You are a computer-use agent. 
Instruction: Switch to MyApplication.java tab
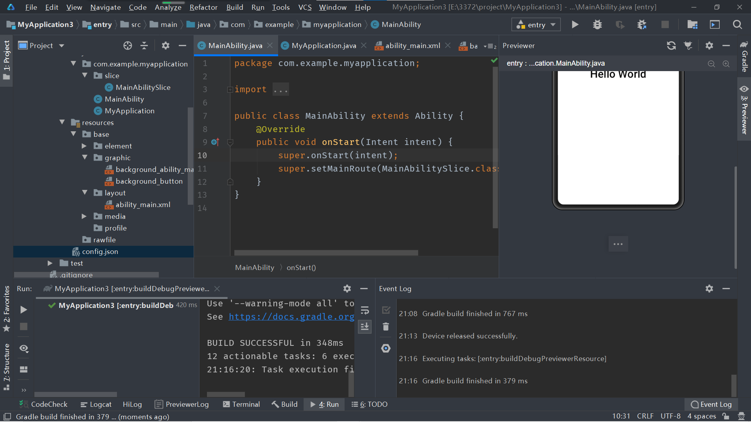(324, 46)
